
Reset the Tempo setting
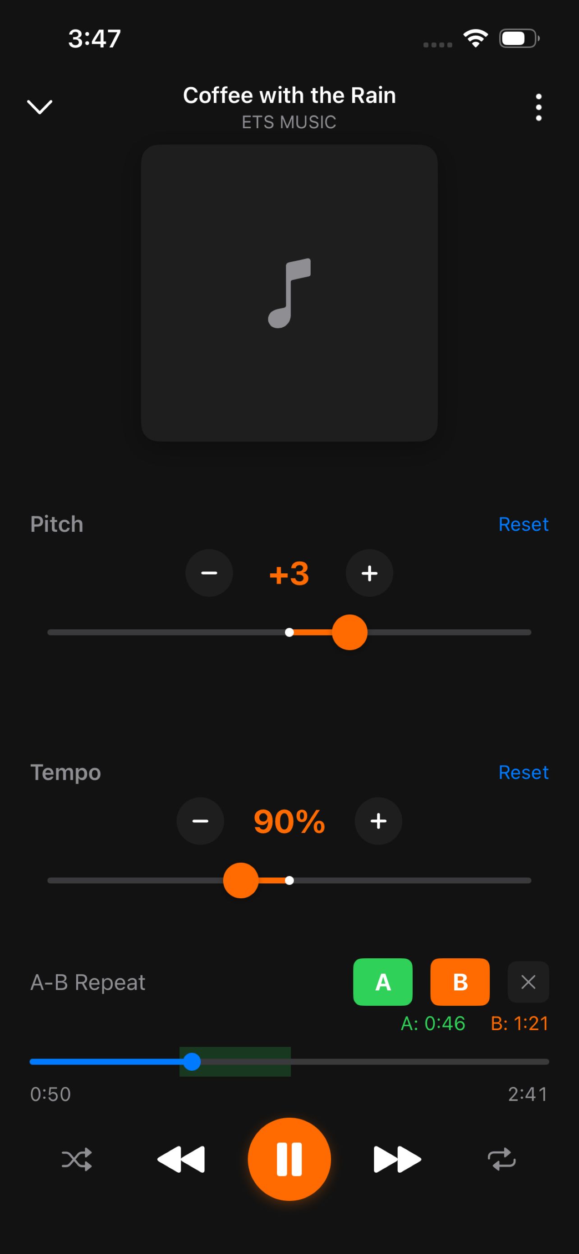523,772
